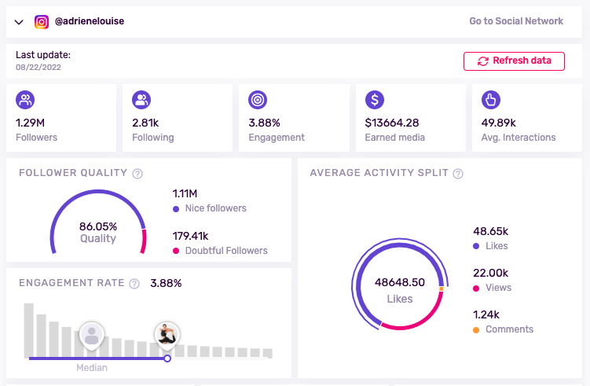Click the Refresh data button
Viewport: 590px width, 386px height.
[x=514, y=61]
